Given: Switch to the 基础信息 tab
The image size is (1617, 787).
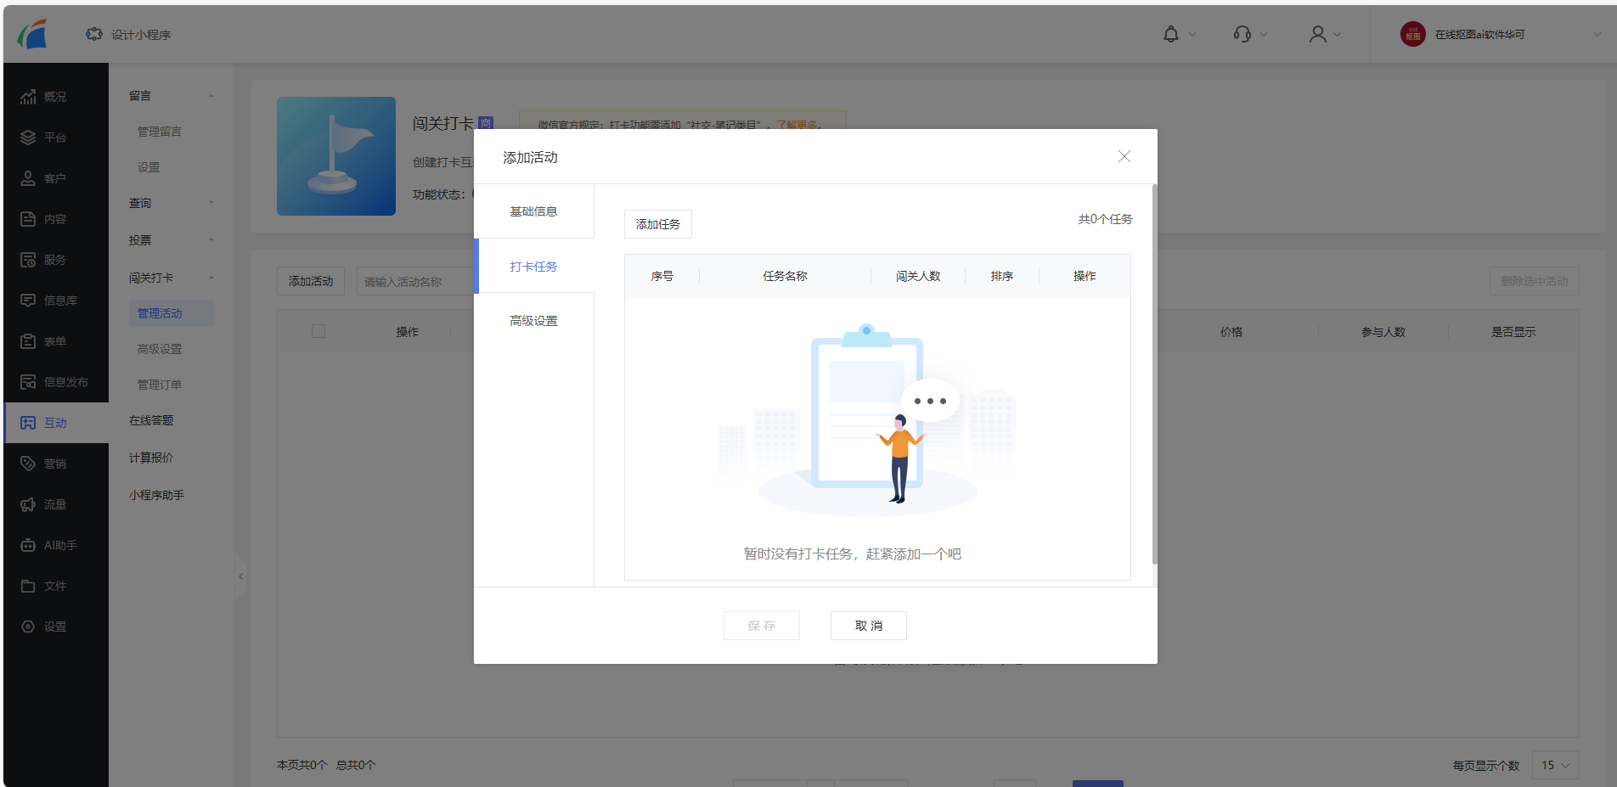Looking at the screenshot, I should [533, 211].
